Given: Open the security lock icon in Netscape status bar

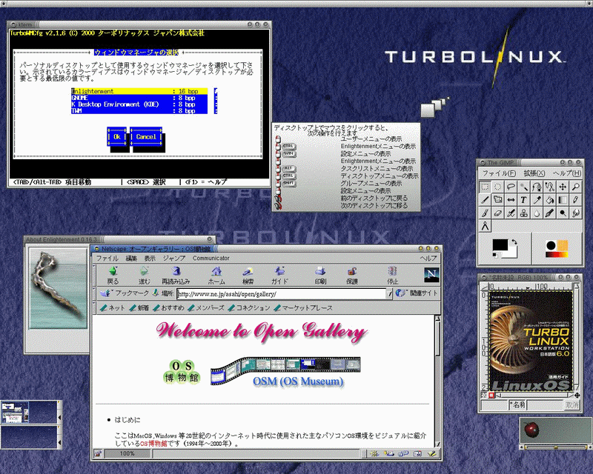Looking at the screenshot, I should (98, 453).
